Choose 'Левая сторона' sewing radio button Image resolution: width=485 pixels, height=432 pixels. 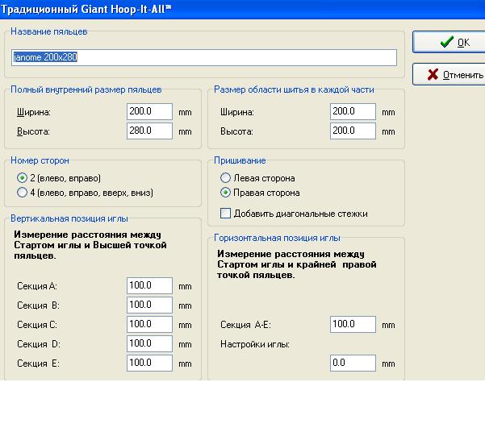click(x=225, y=178)
